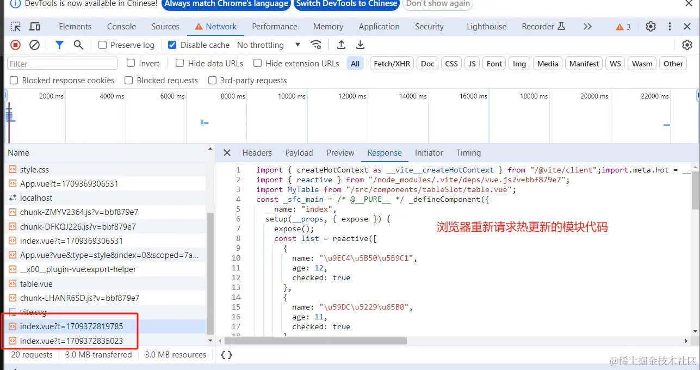Close the request details pane
Viewport: 700px width, 370px height.
pyautogui.click(x=227, y=153)
